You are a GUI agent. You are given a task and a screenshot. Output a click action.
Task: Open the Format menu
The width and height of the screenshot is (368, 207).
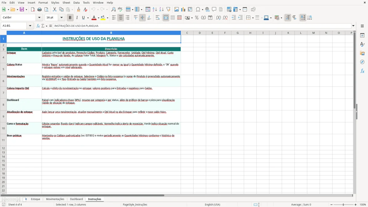point(43,2)
